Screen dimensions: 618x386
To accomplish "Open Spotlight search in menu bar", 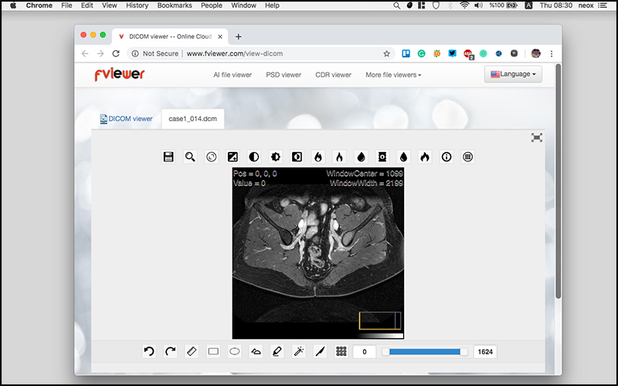I will [x=397, y=5].
